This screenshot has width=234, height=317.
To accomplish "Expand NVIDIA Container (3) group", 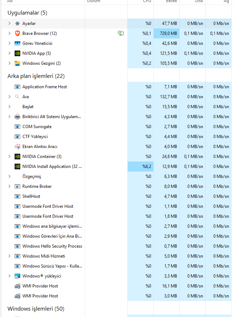I will [9, 157].
